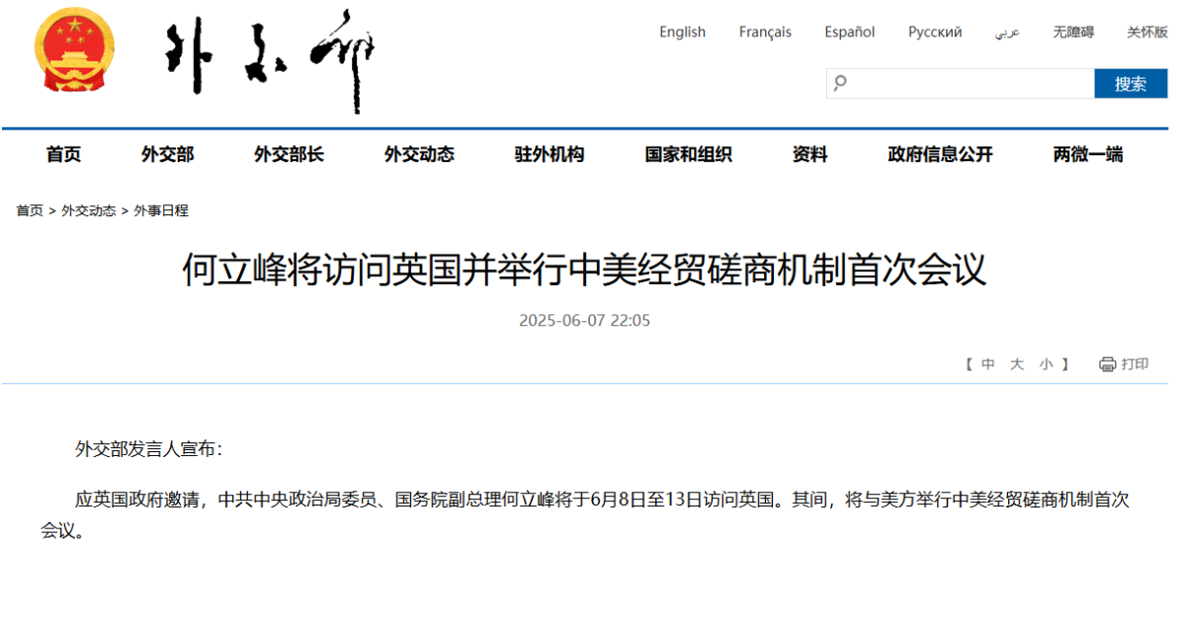This screenshot has width=1186, height=622.
Task: Select the 小 font size option
Action: point(1046,364)
